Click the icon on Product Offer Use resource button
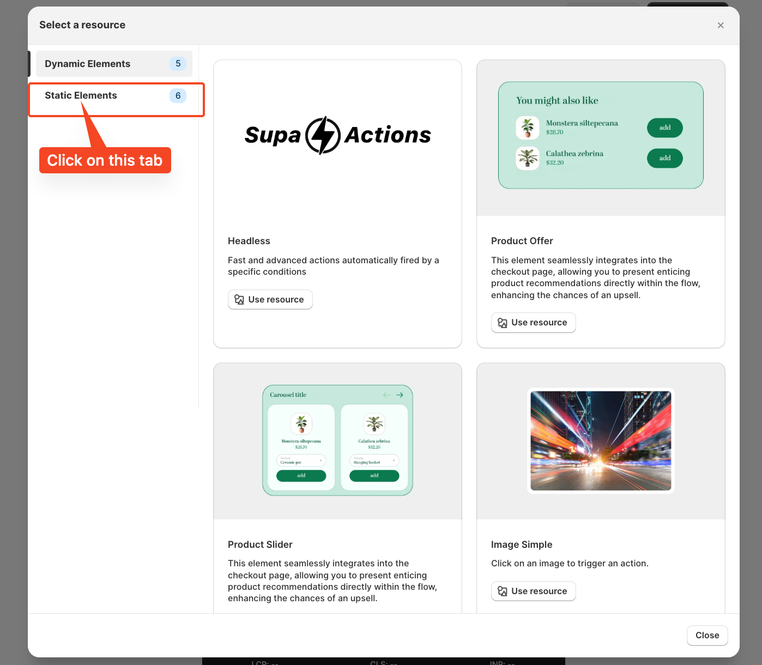Viewport: 762px width, 665px height. 503,323
